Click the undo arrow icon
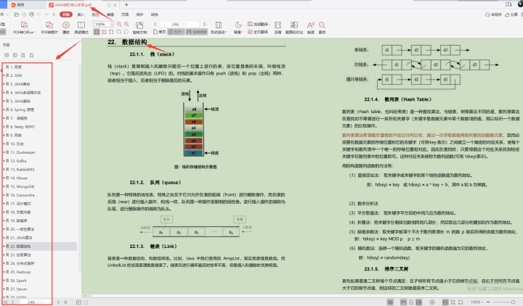Image resolution: width=523 pixels, height=306 pixels. coord(38,15)
